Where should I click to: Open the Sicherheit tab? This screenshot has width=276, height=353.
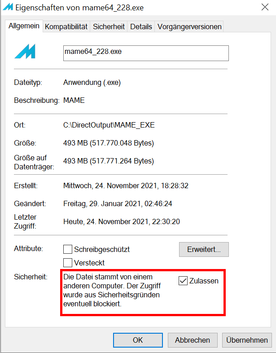pos(109,26)
